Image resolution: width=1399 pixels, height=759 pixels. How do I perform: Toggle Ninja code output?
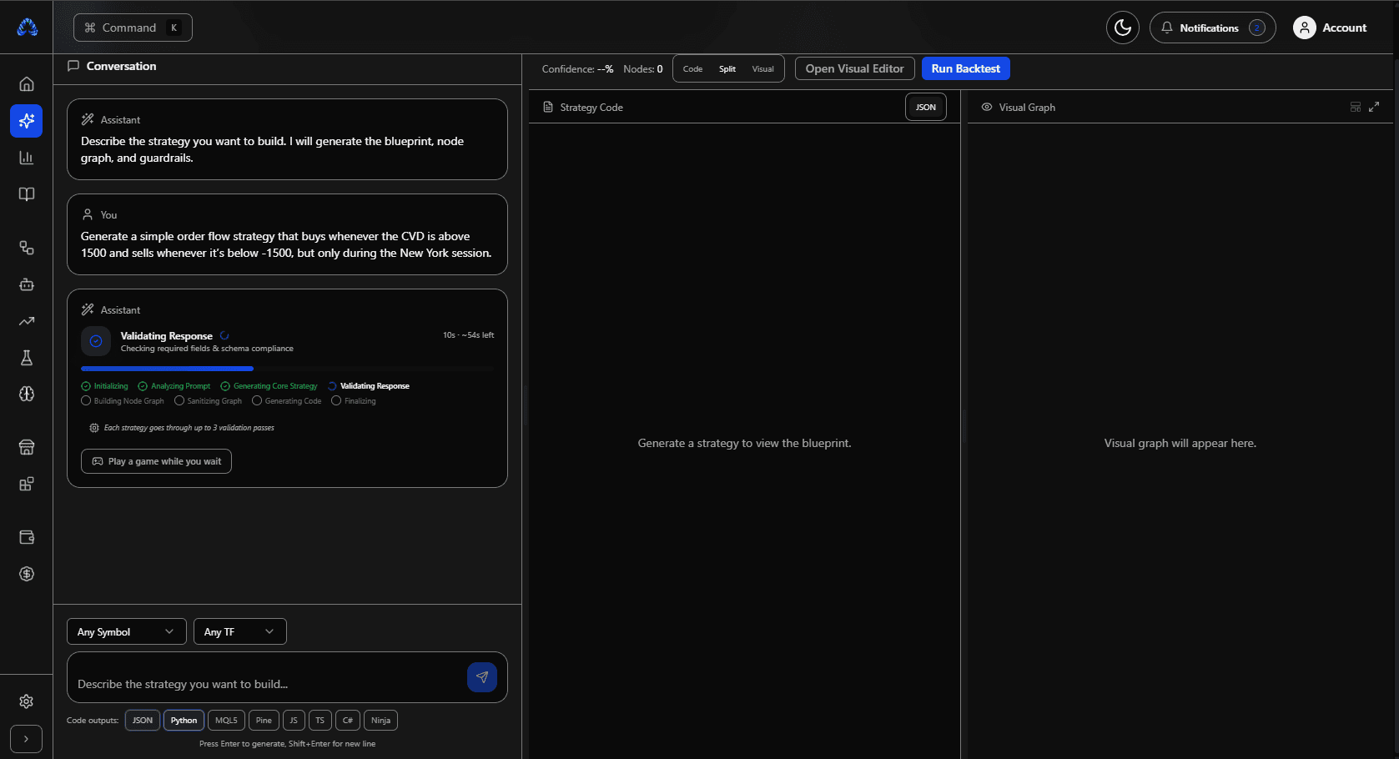[380, 720]
